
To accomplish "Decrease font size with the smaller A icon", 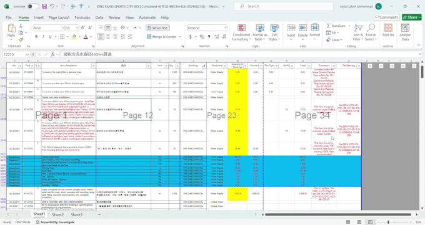I will pyautogui.click(x=90, y=27).
